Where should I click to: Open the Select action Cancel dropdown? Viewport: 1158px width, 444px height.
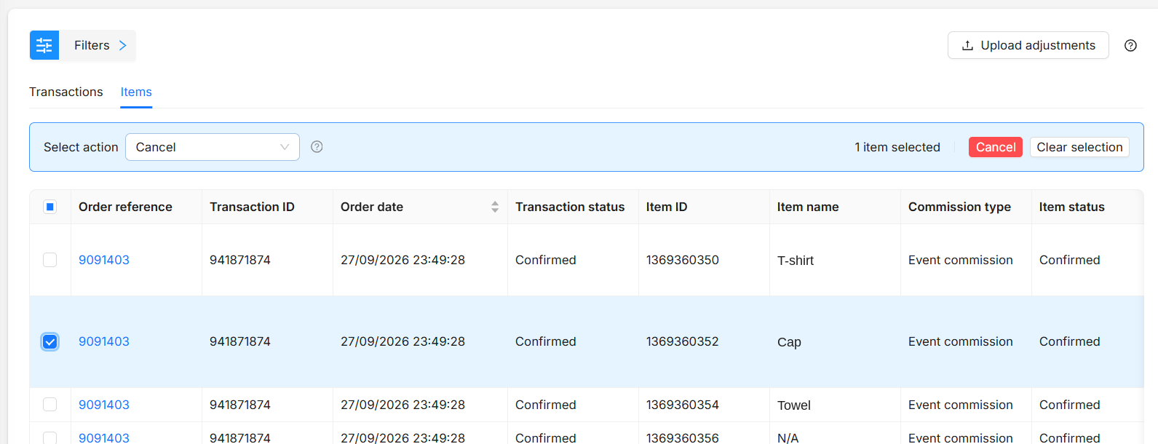(x=213, y=147)
